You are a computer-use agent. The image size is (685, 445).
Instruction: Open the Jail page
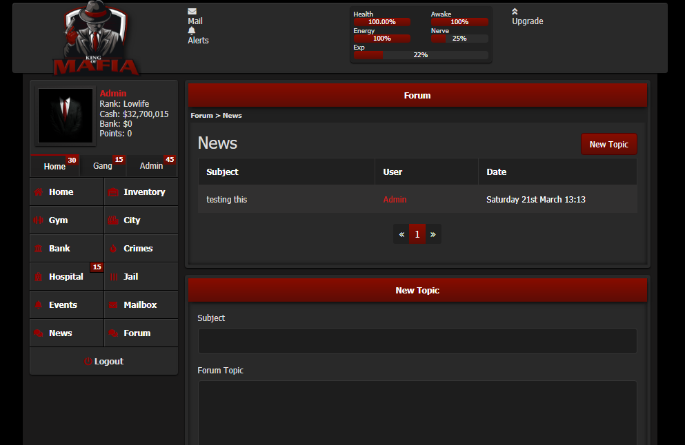click(x=141, y=277)
